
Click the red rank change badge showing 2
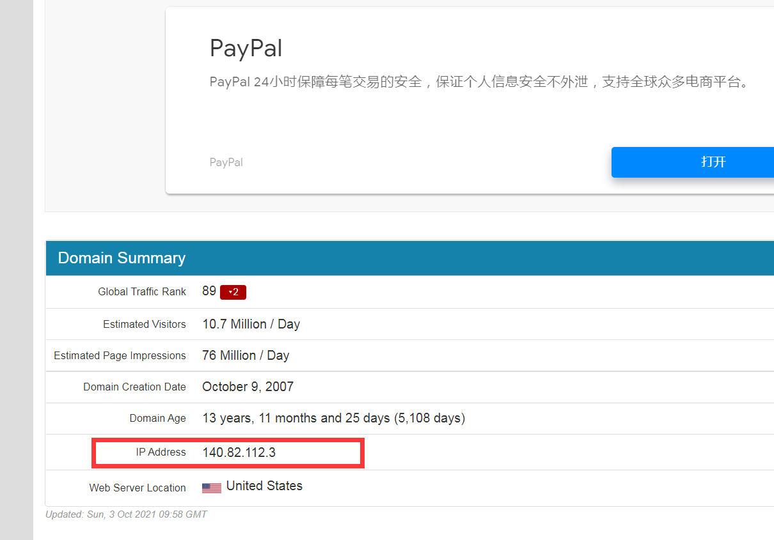233,292
